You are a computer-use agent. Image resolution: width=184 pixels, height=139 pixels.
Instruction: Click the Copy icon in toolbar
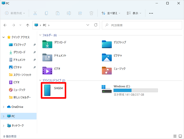pos(46,13)
